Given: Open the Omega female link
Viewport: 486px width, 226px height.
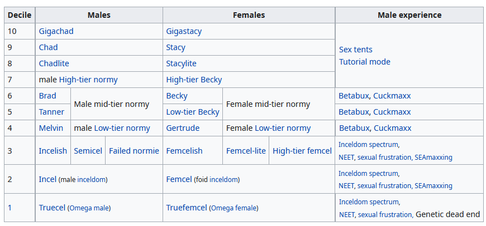Looking at the screenshot, I should [234, 208].
